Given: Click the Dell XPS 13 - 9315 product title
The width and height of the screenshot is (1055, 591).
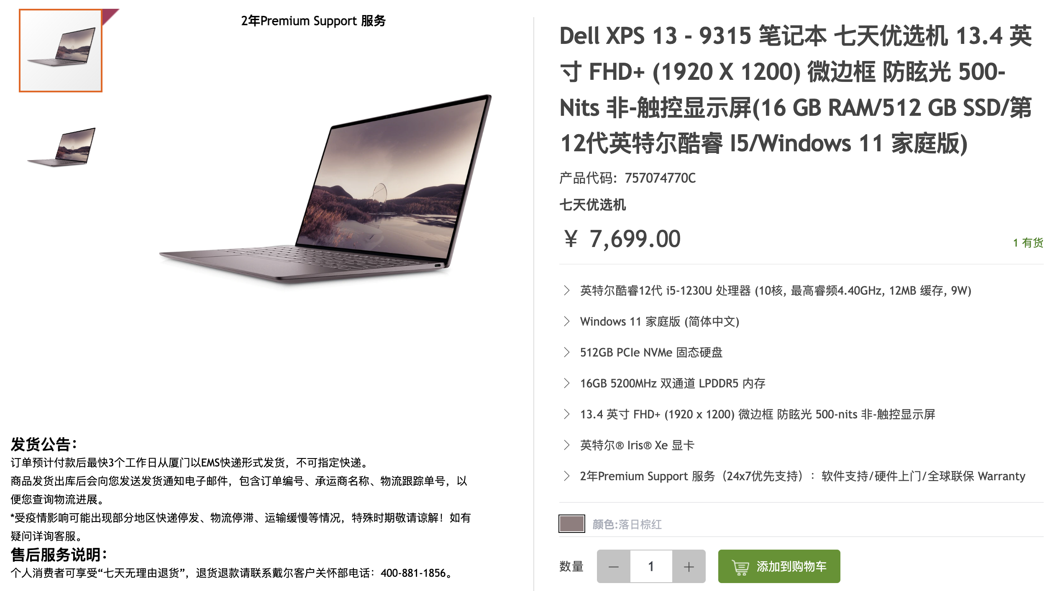Looking at the screenshot, I should pyautogui.click(x=796, y=89).
